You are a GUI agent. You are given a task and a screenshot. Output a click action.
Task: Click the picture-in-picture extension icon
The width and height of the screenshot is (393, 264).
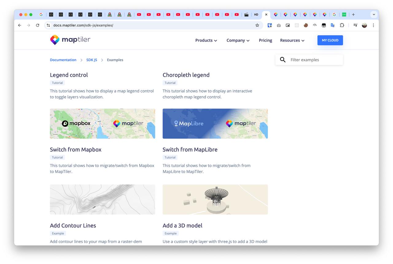tap(288, 25)
